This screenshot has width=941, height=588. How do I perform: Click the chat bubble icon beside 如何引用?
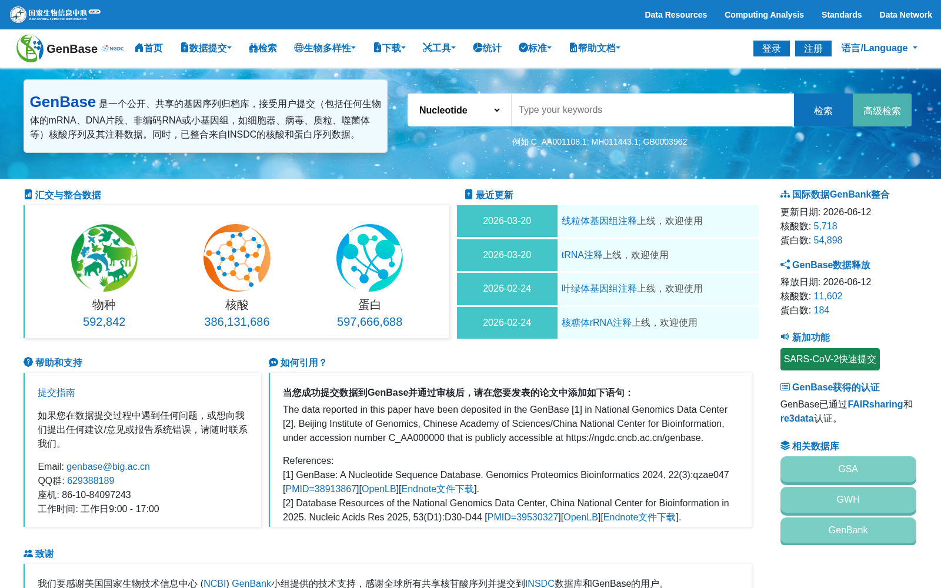point(273,363)
